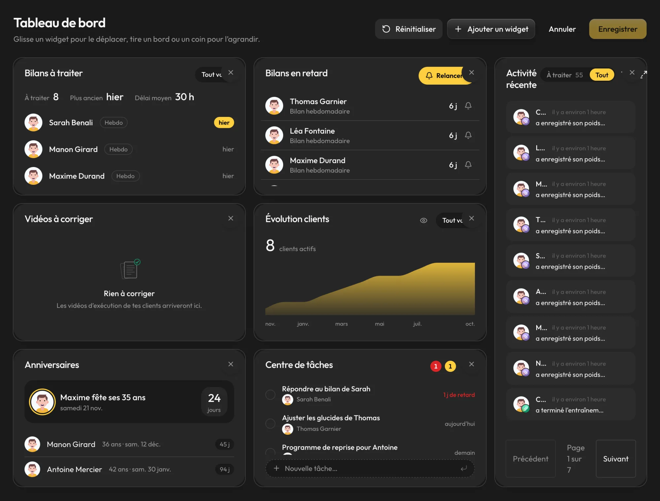Select Antoine Mercier's birthday row
This screenshot has width=660, height=501.
(x=129, y=469)
